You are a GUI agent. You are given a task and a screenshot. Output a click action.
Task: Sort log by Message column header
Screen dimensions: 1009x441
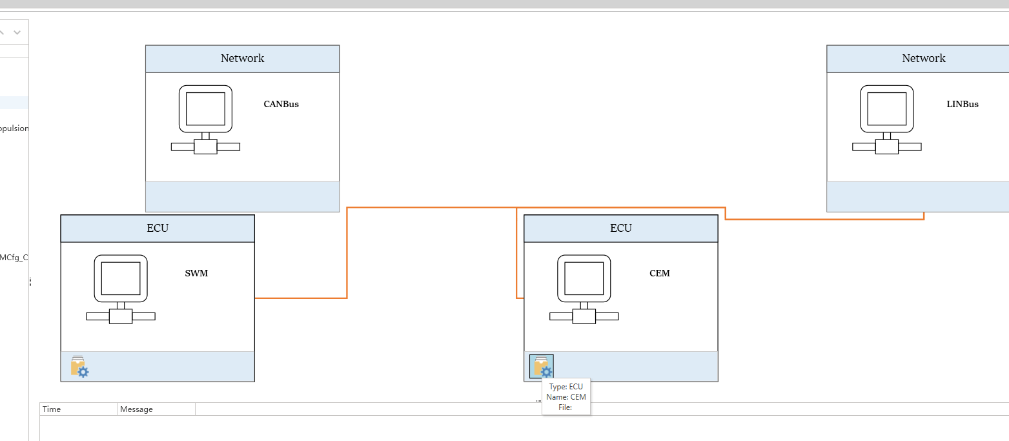156,409
